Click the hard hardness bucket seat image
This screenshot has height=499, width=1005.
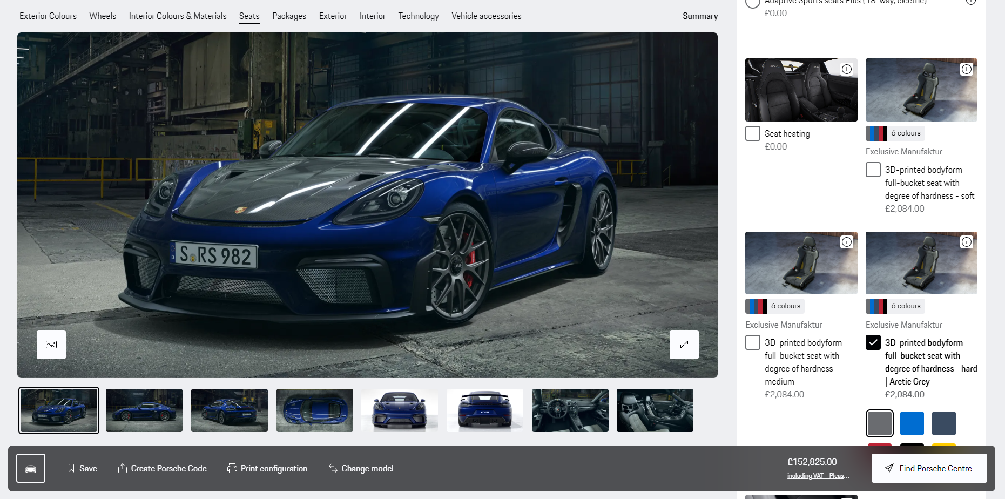(x=921, y=263)
